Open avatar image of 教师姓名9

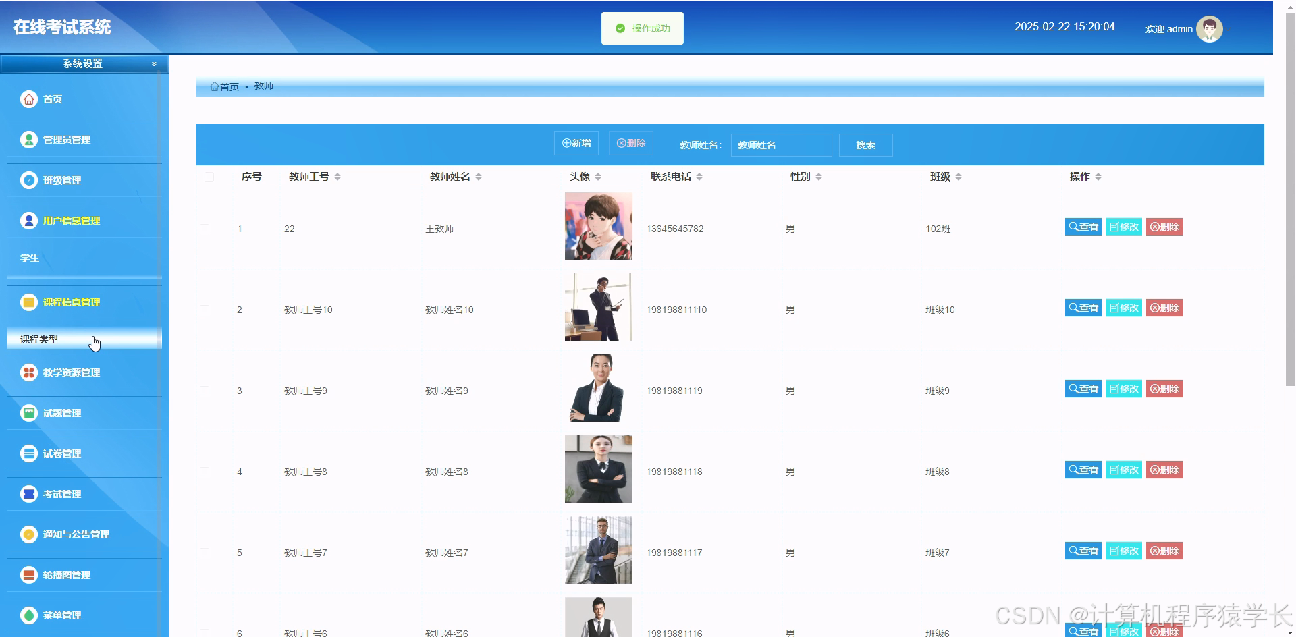[598, 388]
